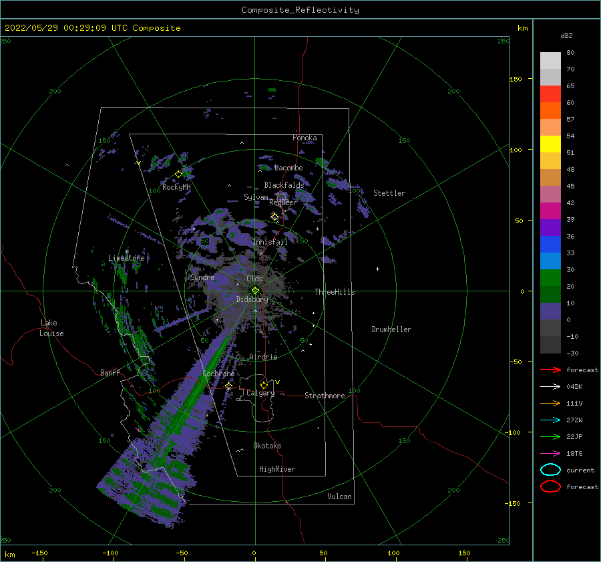The height and width of the screenshot is (562, 601).
Task: Click the Innisfail label
Action: tap(270, 242)
